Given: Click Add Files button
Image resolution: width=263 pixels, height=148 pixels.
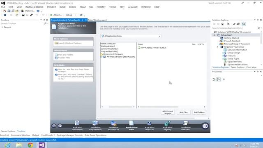Looking at the screenshot, I should 184,112.
